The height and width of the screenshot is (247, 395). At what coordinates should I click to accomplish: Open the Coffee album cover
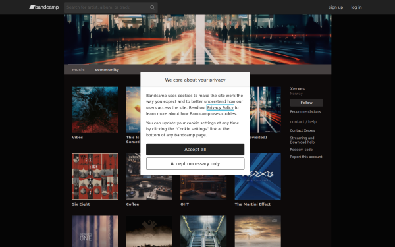click(149, 187)
